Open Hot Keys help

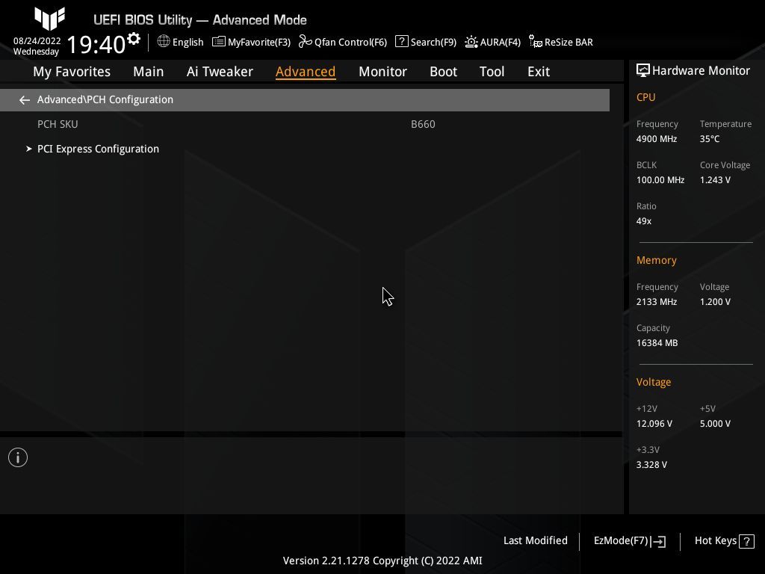(x=715, y=541)
